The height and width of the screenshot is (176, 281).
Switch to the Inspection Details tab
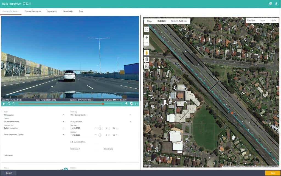[x=11, y=11]
